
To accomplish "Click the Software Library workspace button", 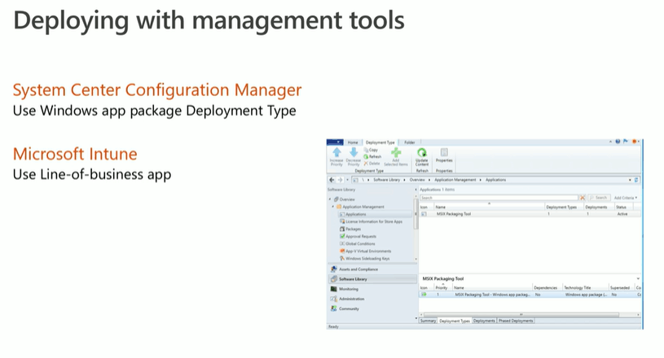I will [x=372, y=279].
